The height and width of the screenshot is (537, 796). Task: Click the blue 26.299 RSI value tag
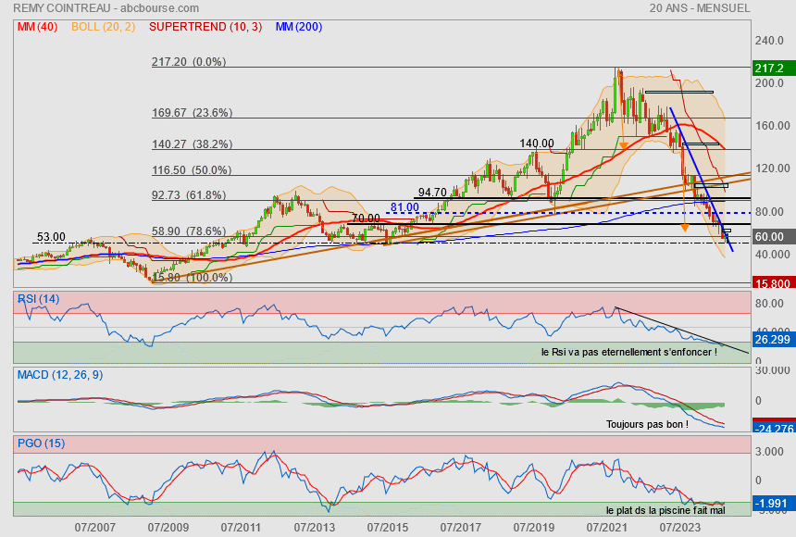pyautogui.click(x=774, y=340)
